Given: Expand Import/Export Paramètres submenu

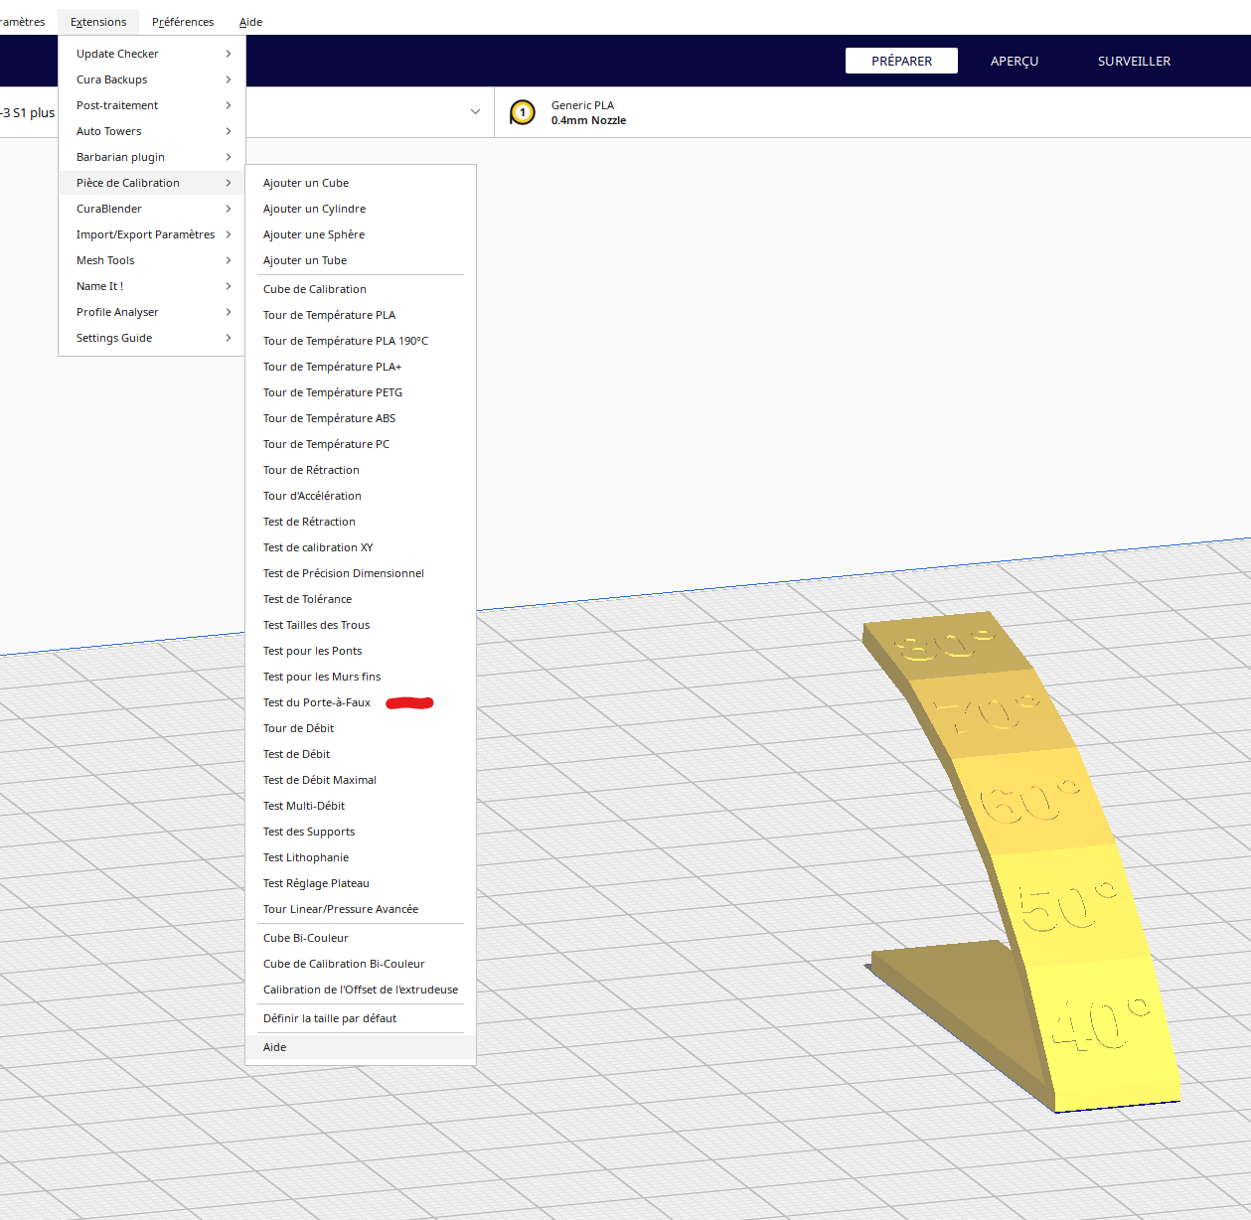Looking at the screenshot, I should 152,234.
